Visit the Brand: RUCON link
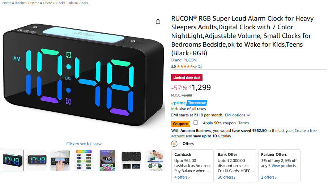The image size is (328, 184). [184, 60]
